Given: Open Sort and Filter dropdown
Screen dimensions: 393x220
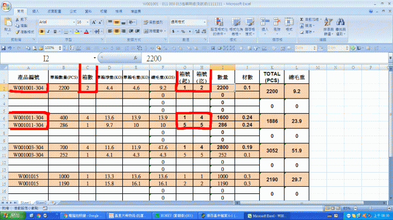Looking at the screenshot, I should [x=329, y=27].
